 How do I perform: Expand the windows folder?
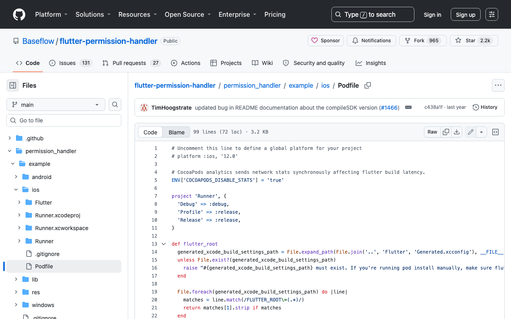tap(16, 305)
